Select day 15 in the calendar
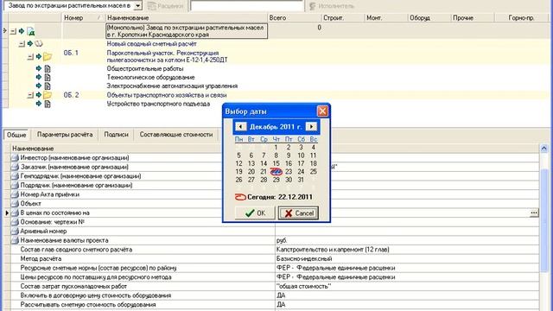Screen dimensions: 553x311 pyautogui.click(x=276, y=163)
